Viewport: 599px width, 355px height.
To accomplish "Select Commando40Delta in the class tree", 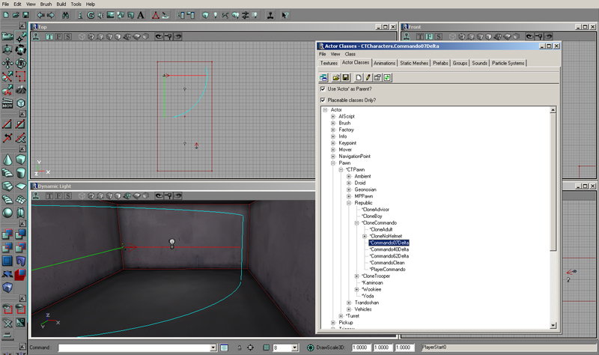I will pyautogui.click(x=389, y=249).
